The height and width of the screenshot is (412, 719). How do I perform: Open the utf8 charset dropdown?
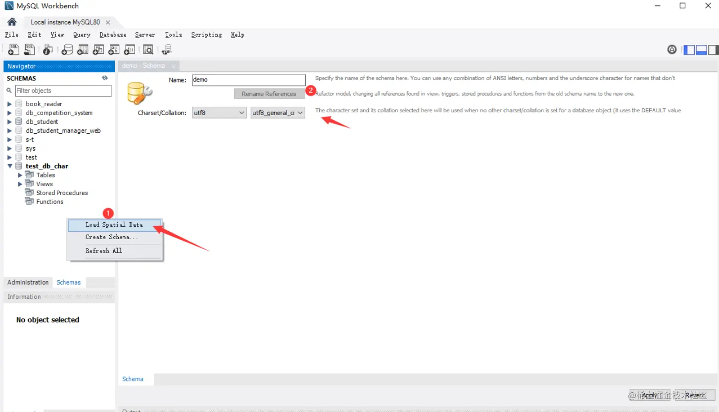[x=219, y=113]
